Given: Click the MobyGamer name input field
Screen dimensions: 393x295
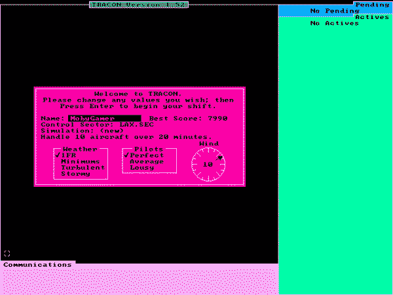Looking at the screenshot, I should tap(104, 118).
